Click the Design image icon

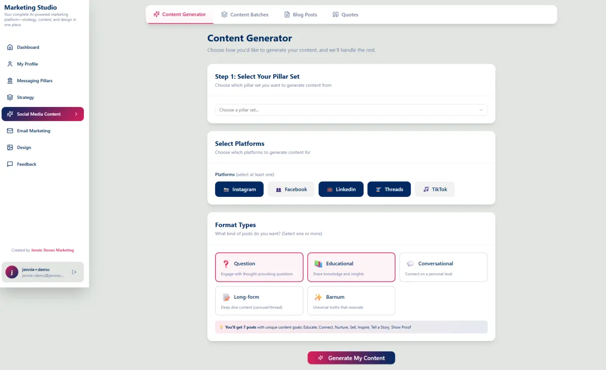point(10,147)
